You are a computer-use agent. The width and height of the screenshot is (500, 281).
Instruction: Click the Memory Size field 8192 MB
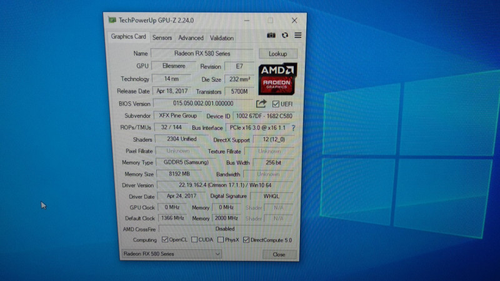[179, 174]
